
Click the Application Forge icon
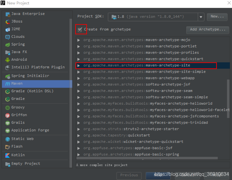pyautogui.click(x=8, y=131)
